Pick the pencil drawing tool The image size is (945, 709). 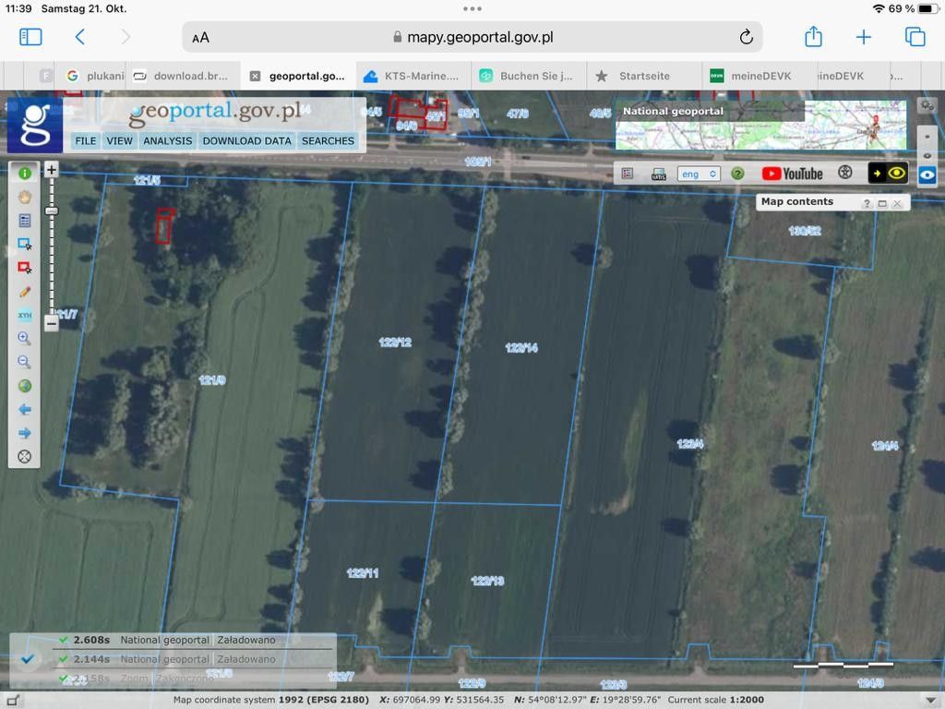[25, 292]
